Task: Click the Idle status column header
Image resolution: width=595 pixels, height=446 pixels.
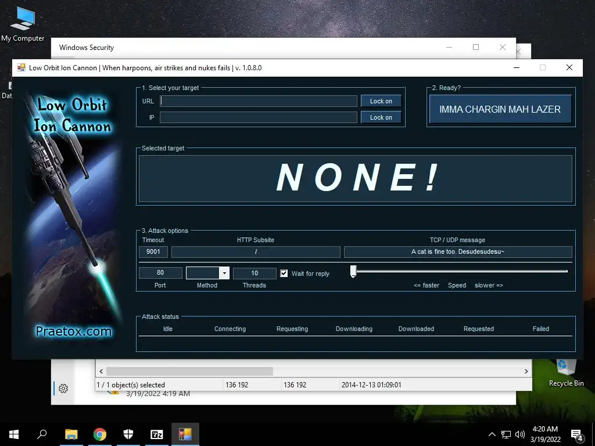Action: click(x=168, y=329)
